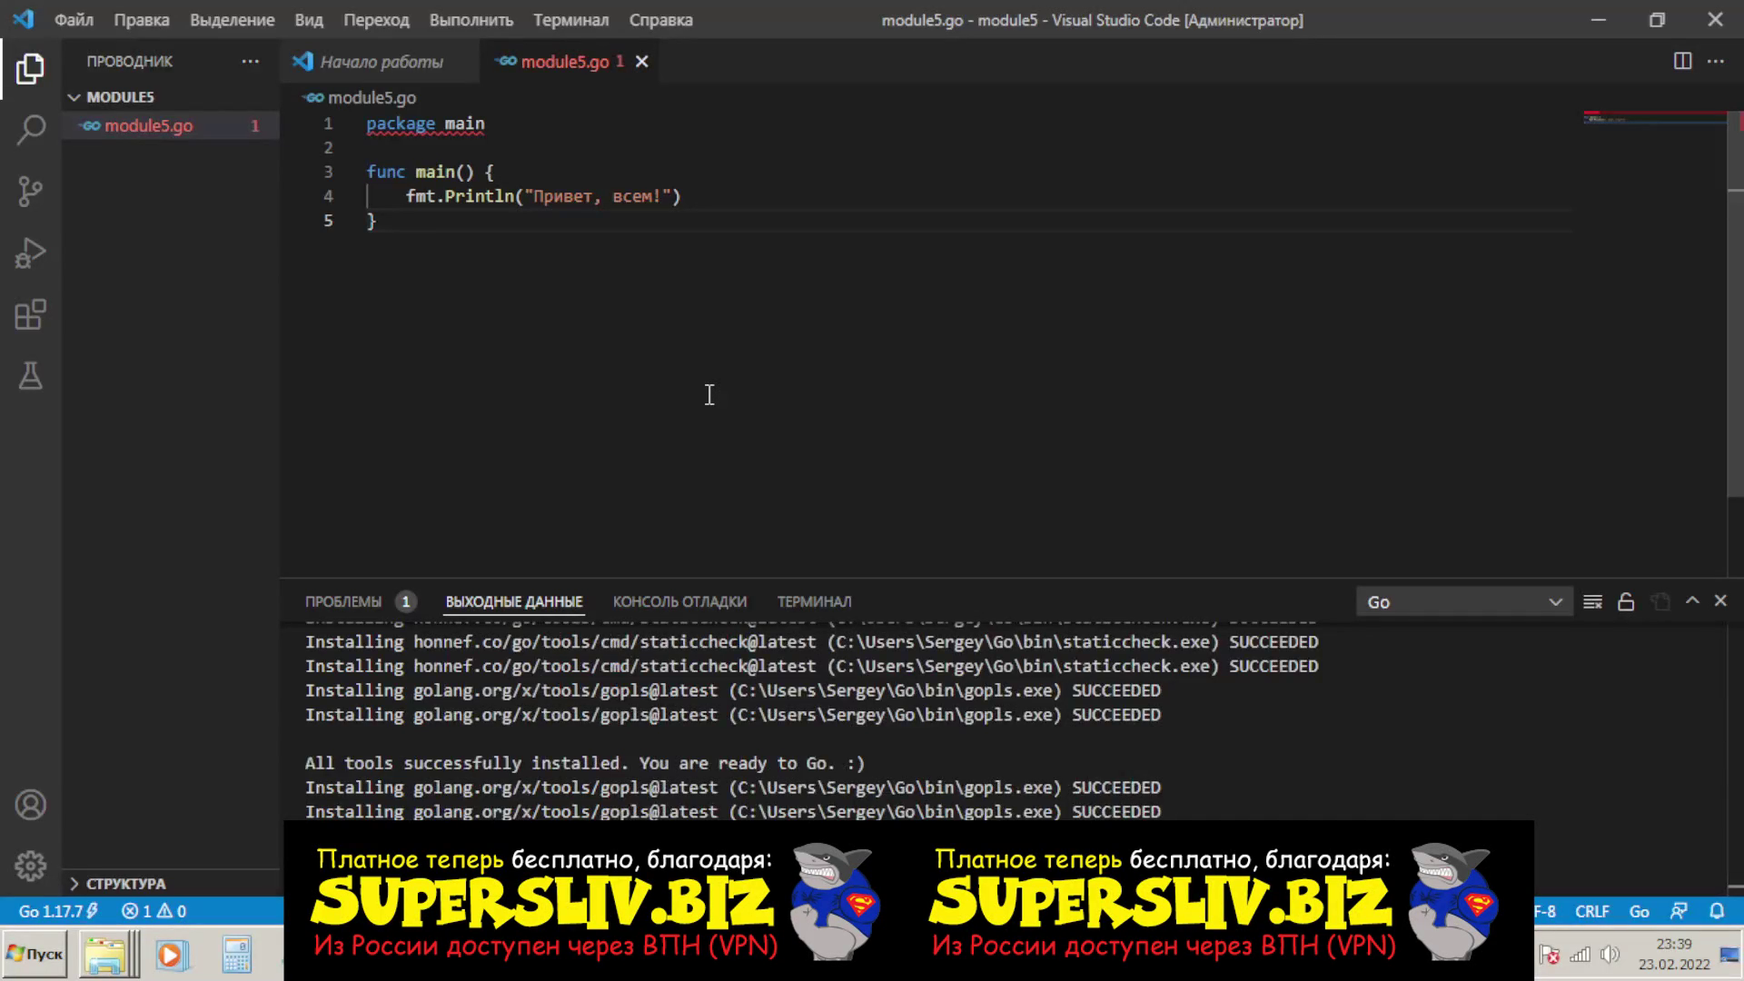Open the calculator taskbar icon
This screenshot has height=981, width=1744.
click(x=236, y=955)
